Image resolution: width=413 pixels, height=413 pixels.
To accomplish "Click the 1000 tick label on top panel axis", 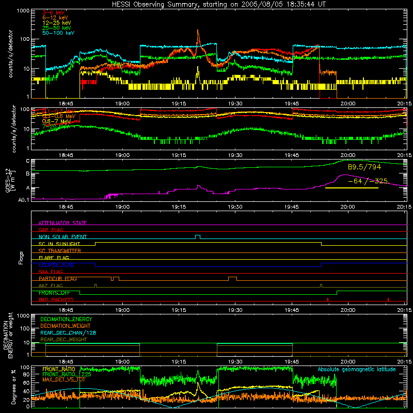I will (x=23, y=11).
